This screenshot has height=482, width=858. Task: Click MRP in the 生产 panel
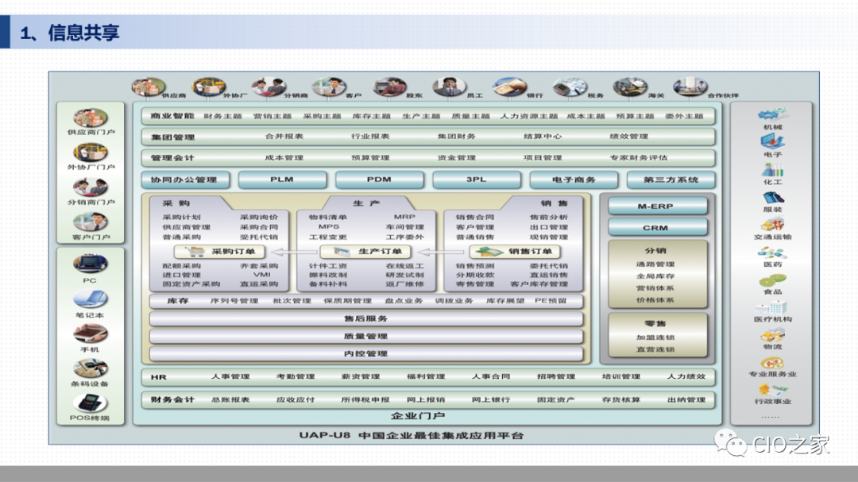pyautogui.click(x=404, y=217)
